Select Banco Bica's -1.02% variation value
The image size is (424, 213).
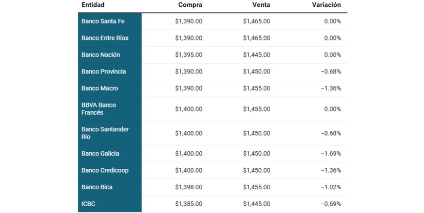coord(331,187)
